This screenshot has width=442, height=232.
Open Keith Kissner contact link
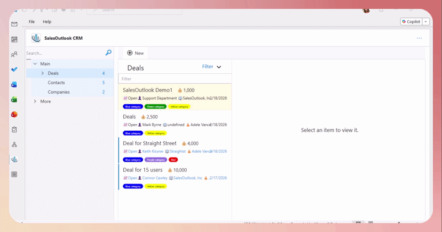click(x=153, y=152)
